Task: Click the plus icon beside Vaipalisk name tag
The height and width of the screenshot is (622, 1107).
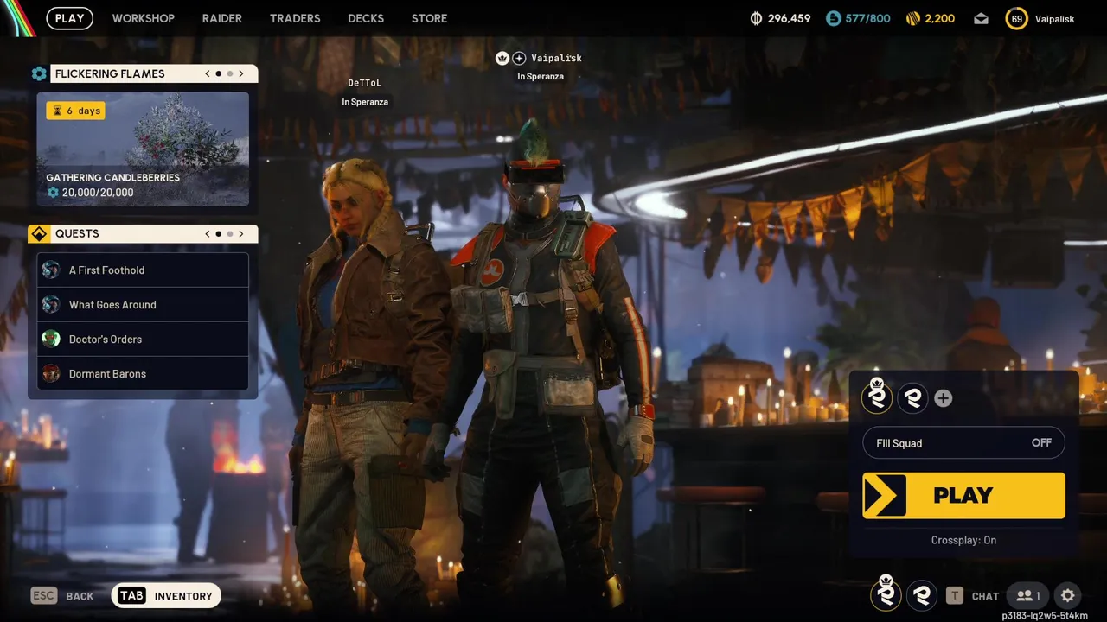Action: 519,58
